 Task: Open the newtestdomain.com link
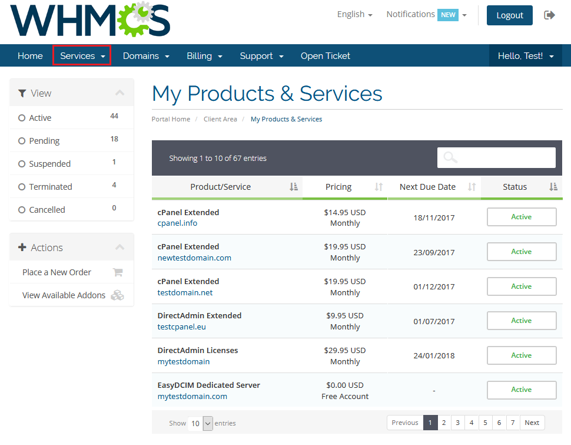click(194, 258)
